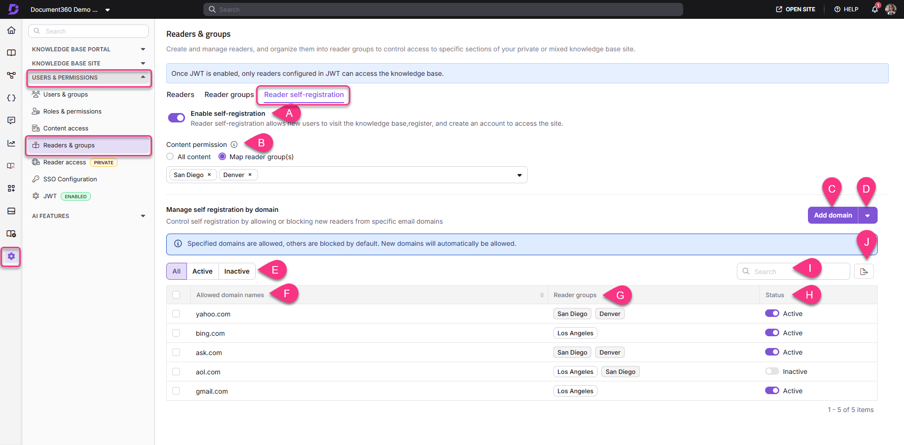The height and width of the screenshot is (445, 904).
Task: View the Analytics panel icon
Action: pyautogui.click(x=11, y=143)
